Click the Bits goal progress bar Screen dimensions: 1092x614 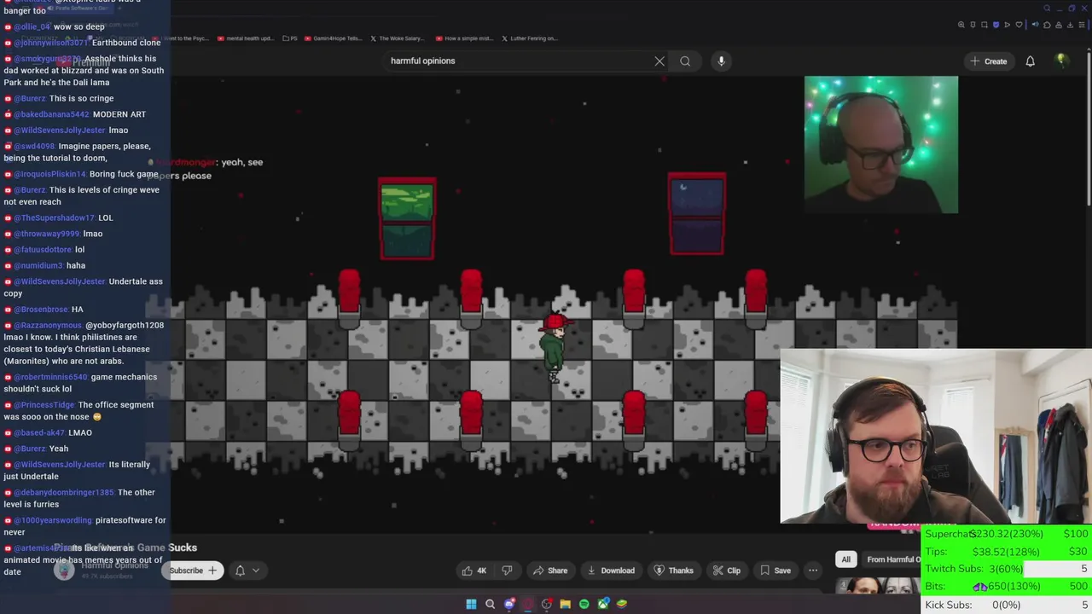(x=1006, y=587)
